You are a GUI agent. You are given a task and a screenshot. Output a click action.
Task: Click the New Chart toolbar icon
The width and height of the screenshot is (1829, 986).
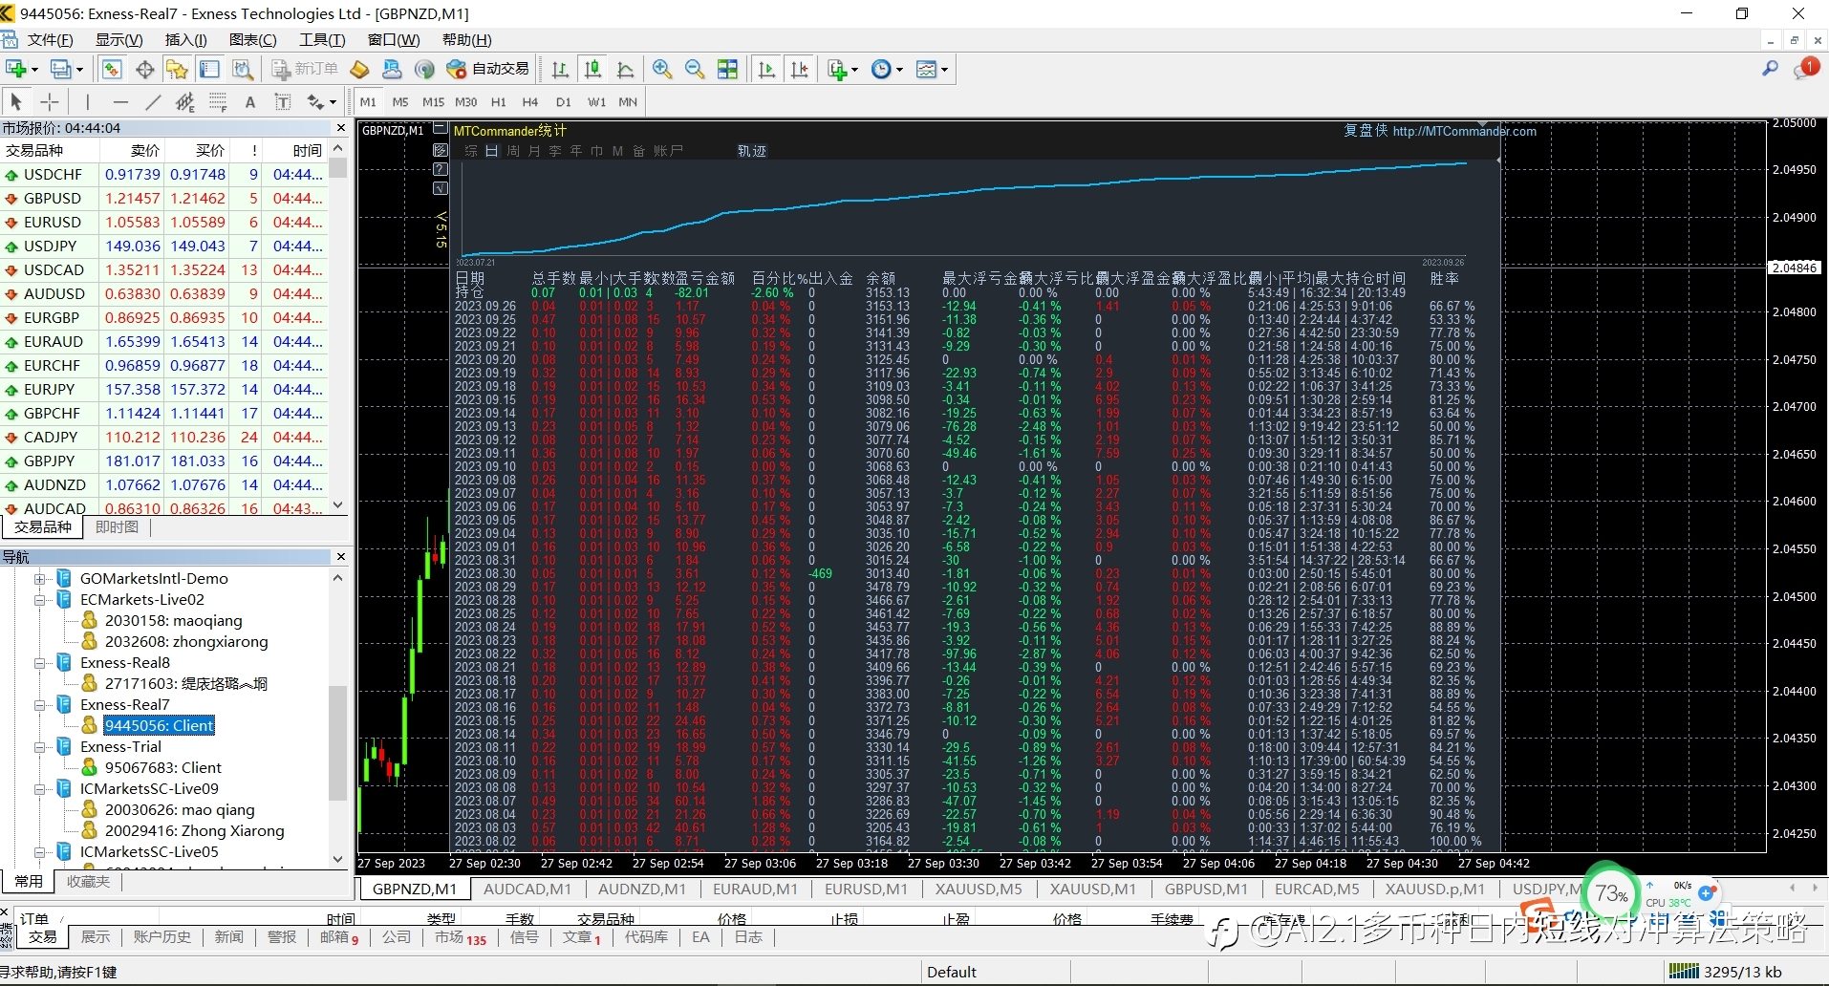(15, 69)
